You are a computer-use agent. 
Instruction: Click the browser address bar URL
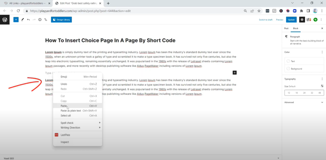click(x=81, y=11)
